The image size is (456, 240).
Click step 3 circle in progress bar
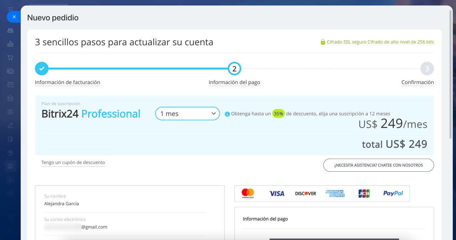pyautogui.click(x=427, y=69)
